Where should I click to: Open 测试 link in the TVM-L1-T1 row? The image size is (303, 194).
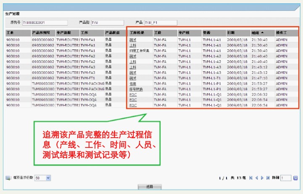pyautogui.click(x=133, y=78)
